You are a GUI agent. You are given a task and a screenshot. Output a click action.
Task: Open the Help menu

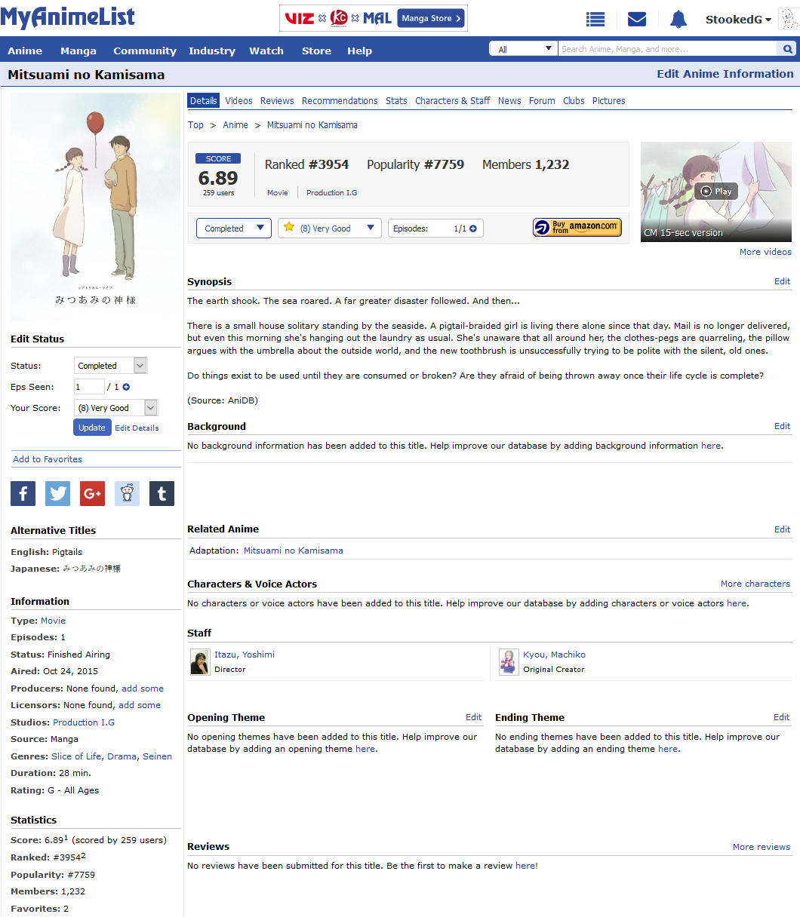[360, 51]
